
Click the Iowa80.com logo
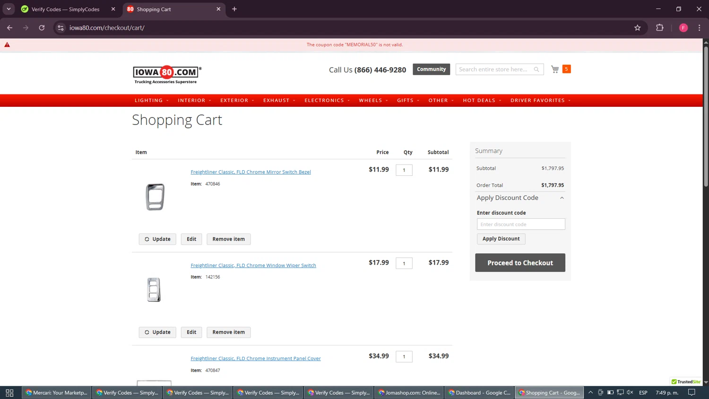pyautogui.click(x=167, y=75)
